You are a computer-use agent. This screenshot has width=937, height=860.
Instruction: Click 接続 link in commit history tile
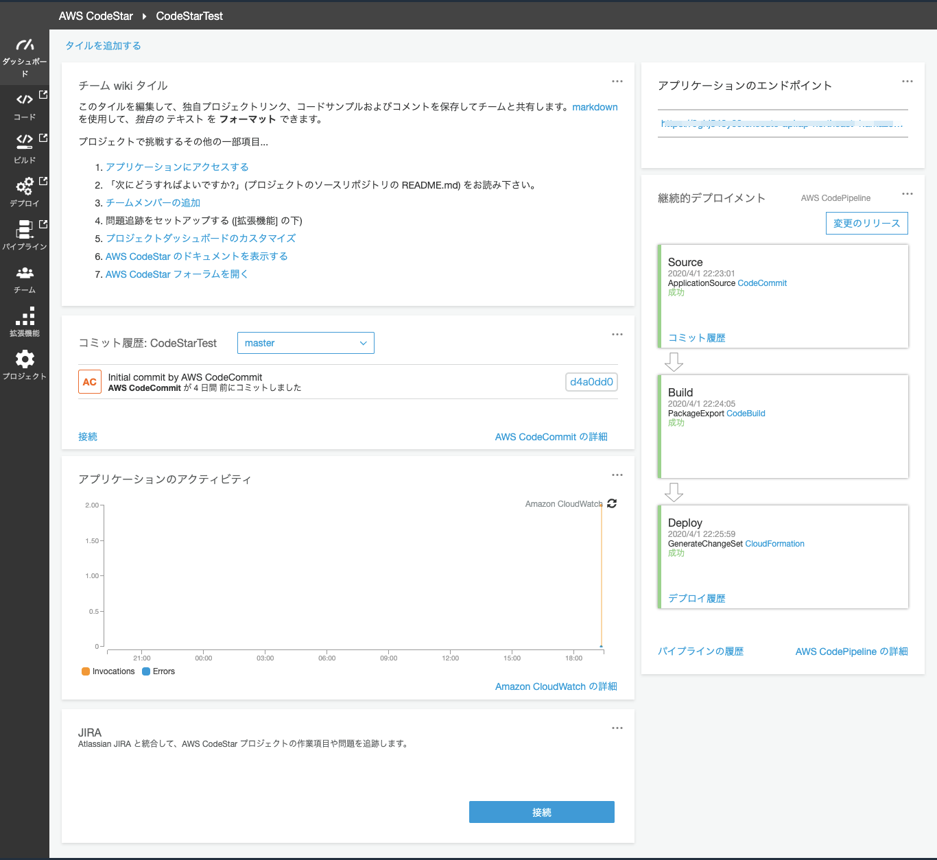pyautogui.click(x=88, y=436)
